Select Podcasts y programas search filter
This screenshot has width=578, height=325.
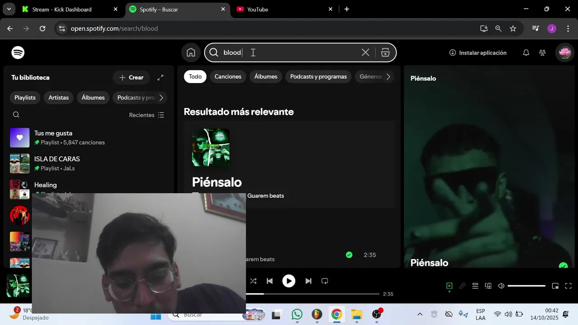click(318, 77)
